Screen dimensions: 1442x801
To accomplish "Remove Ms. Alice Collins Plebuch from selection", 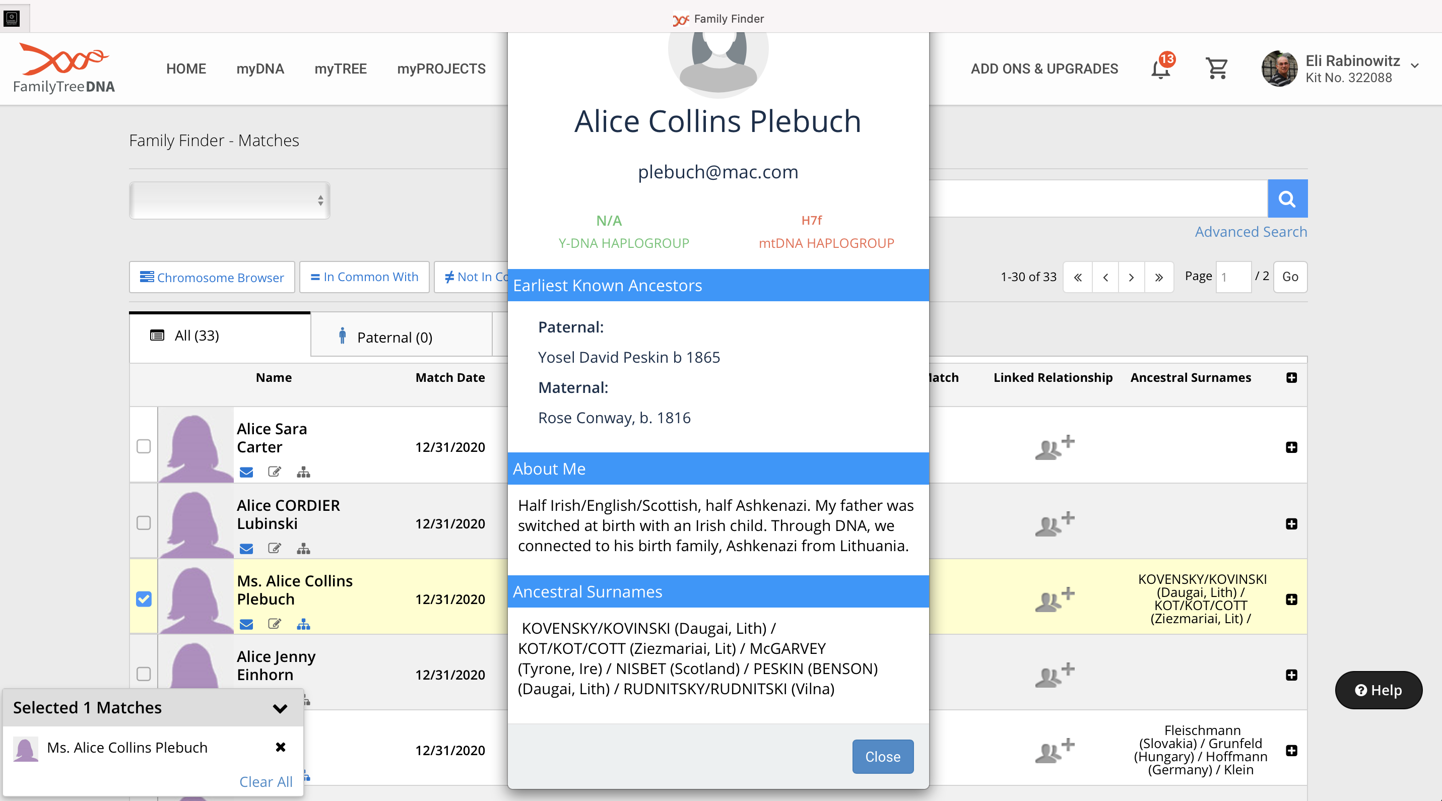I will coord(281,747).
